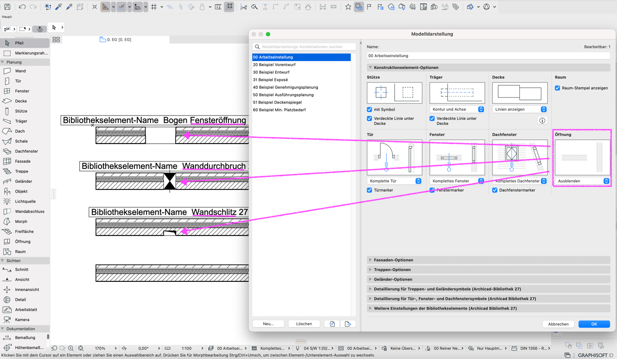The image size is (617, 359).
Task: Uncheck the Türmarker checkbox
Action: tap(369, 190)
